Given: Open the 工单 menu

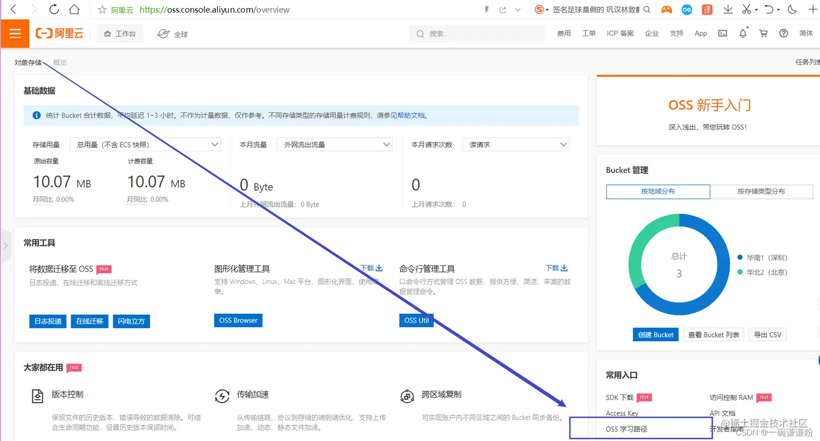Looking at the screenshot, I should (589, 34).
